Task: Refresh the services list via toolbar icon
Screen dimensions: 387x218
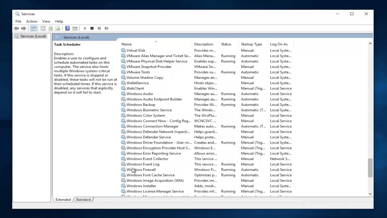Action: [50, 28]
